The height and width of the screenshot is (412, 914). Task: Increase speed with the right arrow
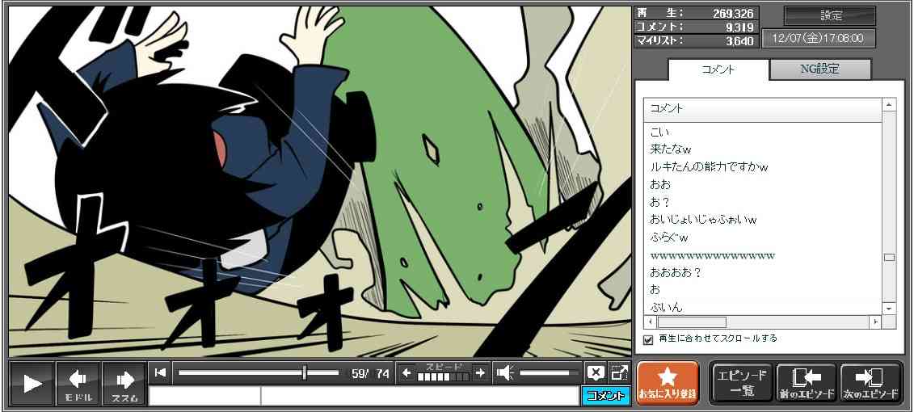click(480, 372)
